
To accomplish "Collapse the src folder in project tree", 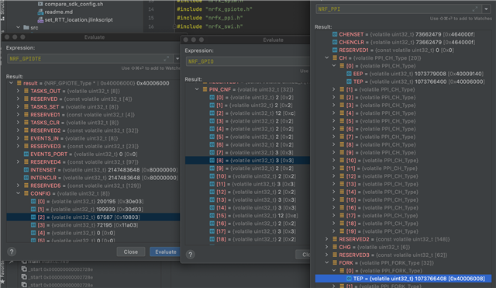I will [x=18, y=28].
